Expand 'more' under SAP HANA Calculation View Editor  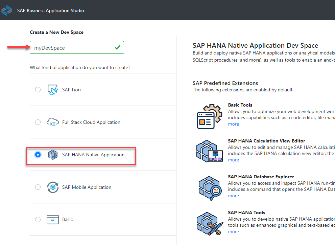[233, 160]
